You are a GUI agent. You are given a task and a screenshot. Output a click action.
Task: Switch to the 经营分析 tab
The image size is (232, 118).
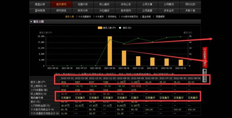click(x=83, y=5)
